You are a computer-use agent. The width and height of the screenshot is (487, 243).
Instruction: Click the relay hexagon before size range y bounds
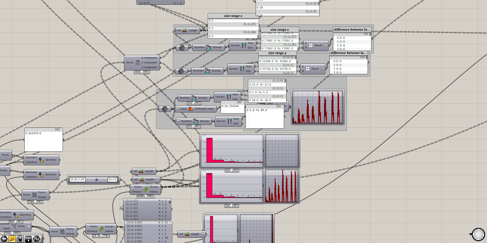point(181,71)
